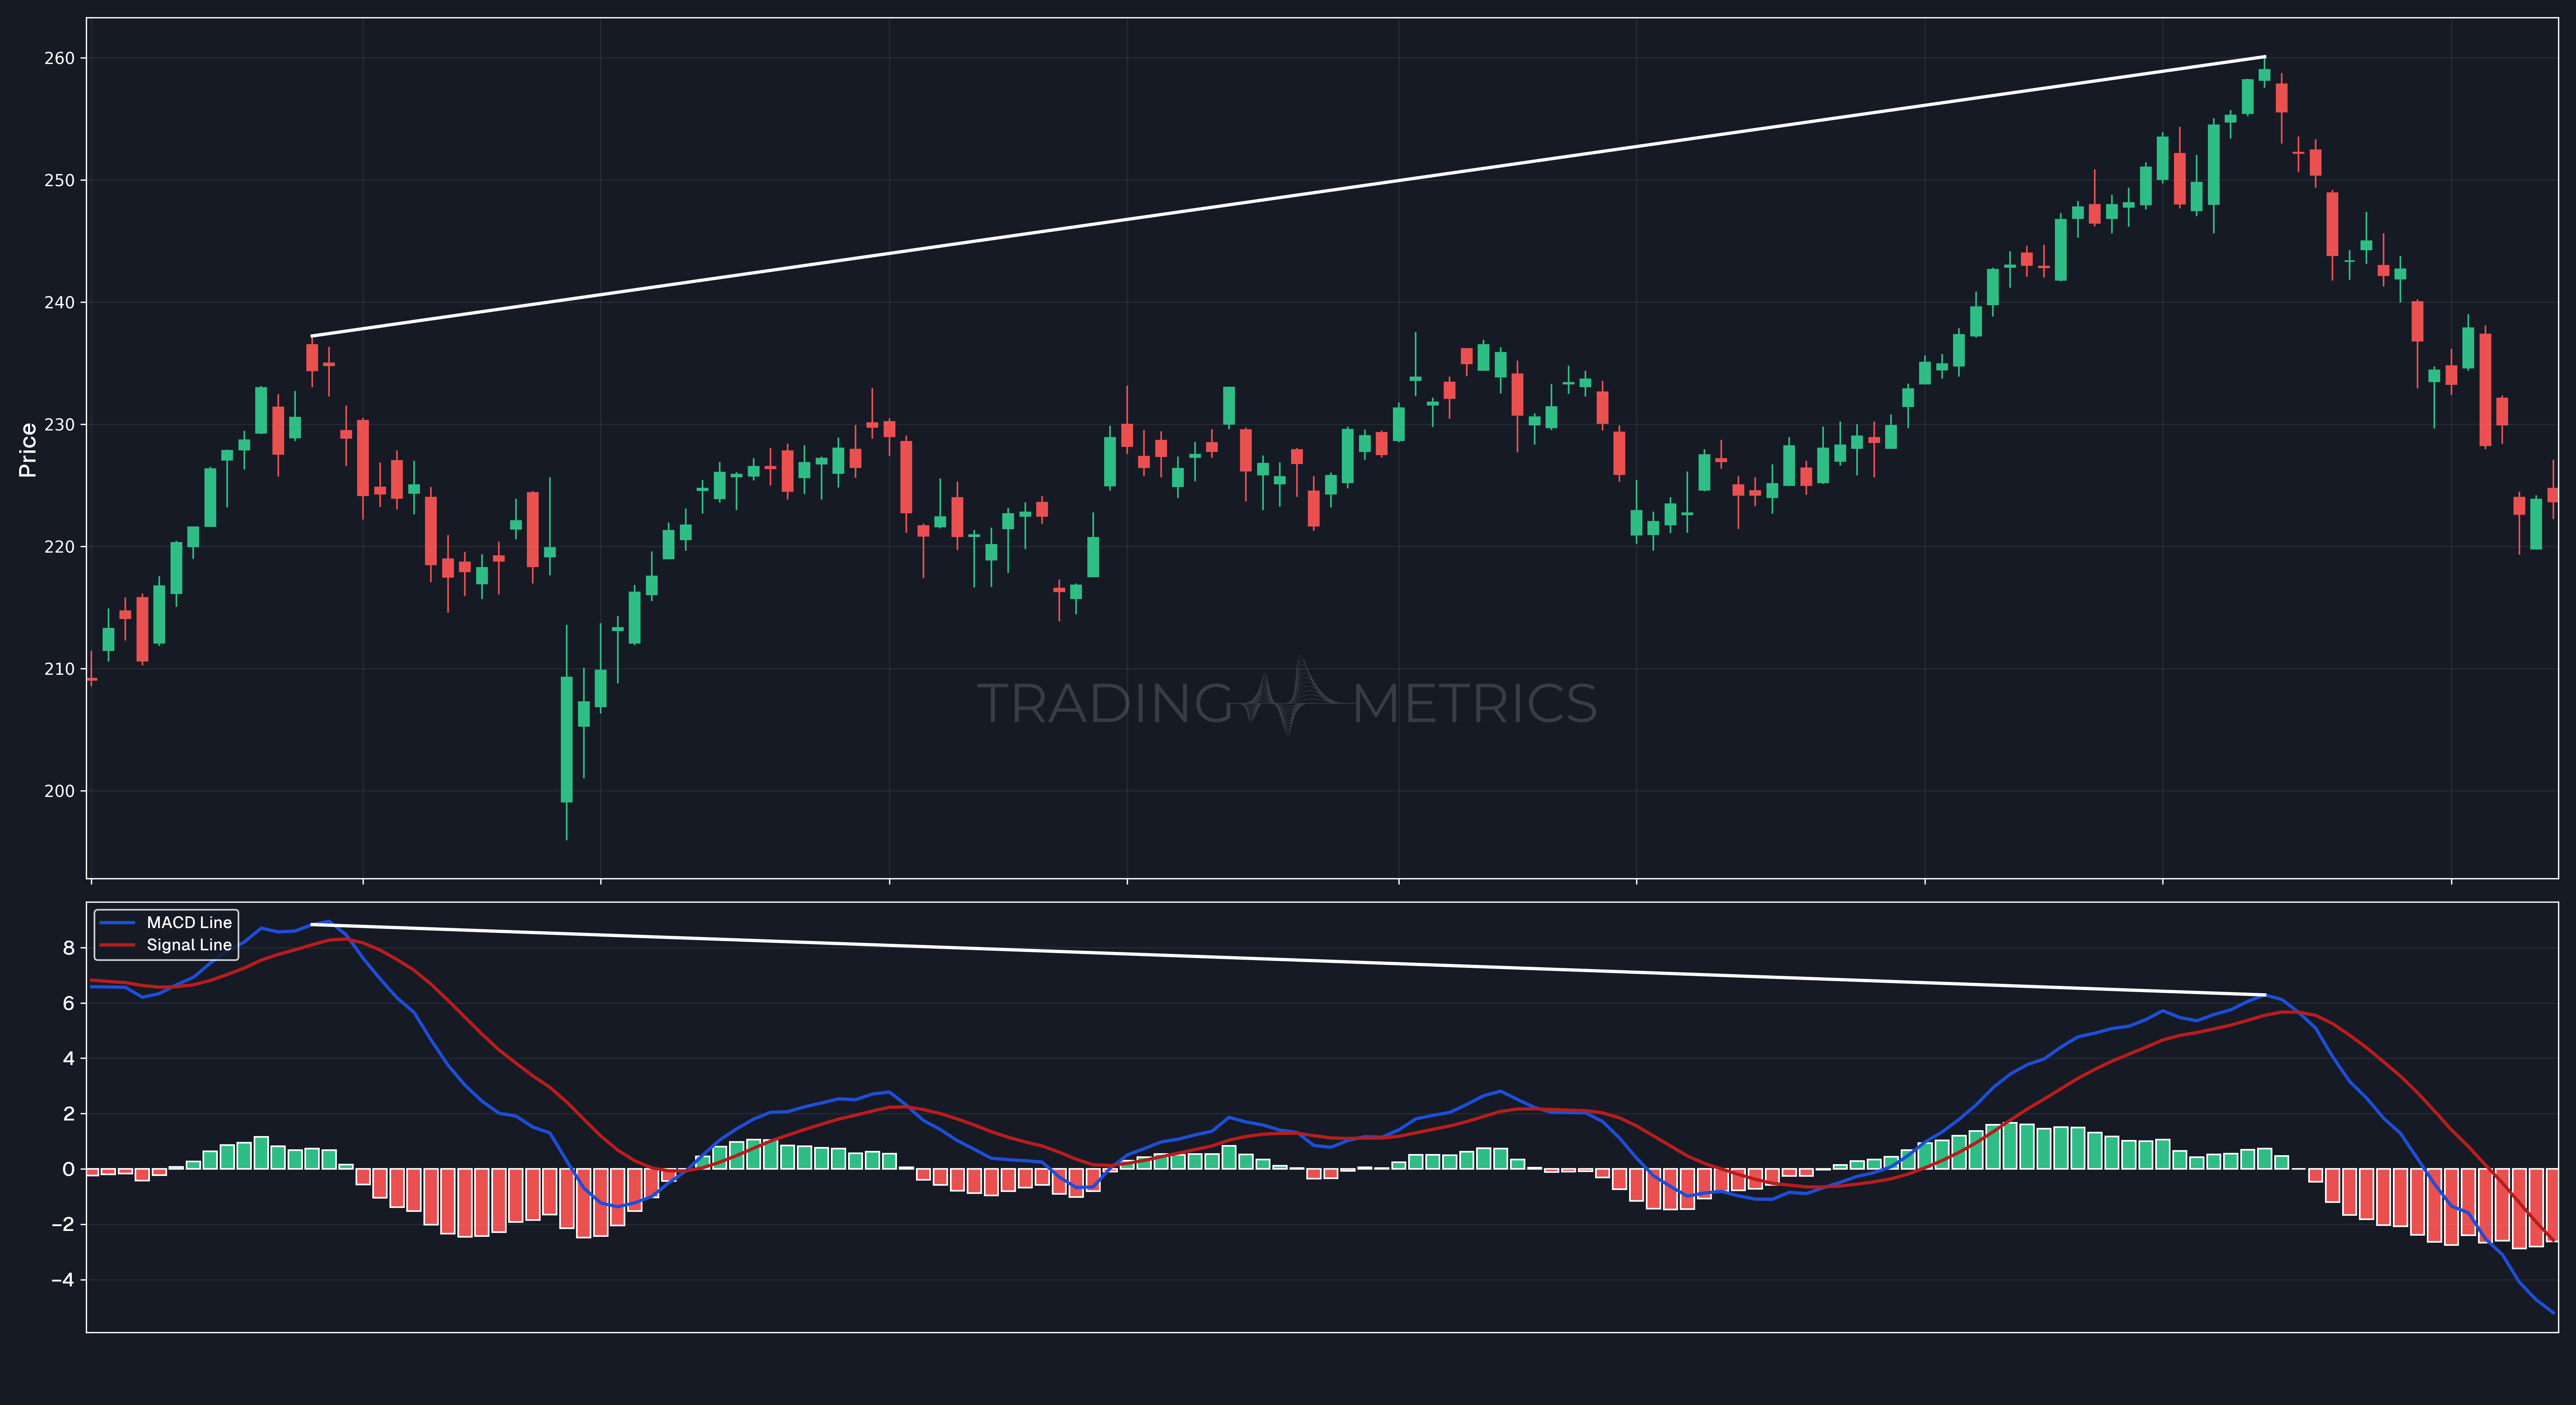Click the 210 price axis label
Image resolution: width=2576 pixels, height=1405 pixels.
coord(59,669)
